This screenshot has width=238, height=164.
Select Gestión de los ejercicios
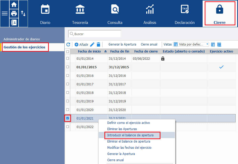[25, 47]
